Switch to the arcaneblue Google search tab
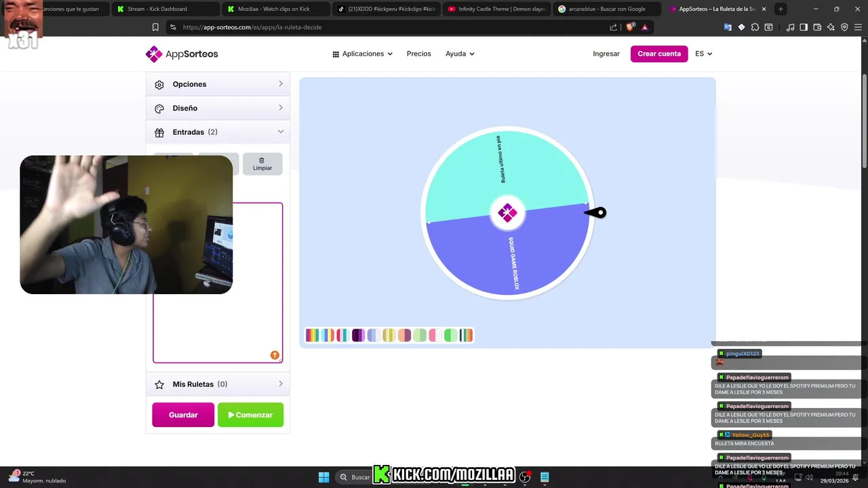 click(607, 9)
